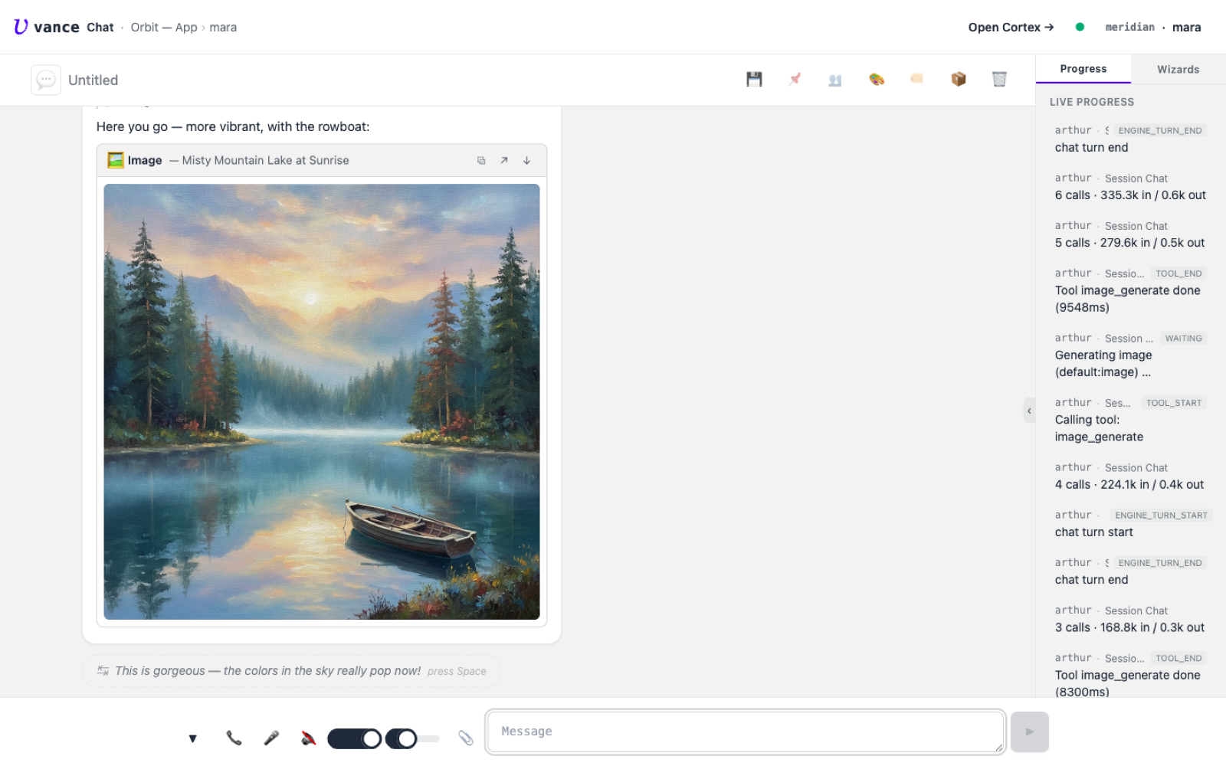
Task: Switch to the Progress tab
Action: coord(1083,69)
